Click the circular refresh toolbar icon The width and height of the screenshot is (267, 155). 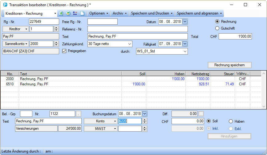[68, 14]
